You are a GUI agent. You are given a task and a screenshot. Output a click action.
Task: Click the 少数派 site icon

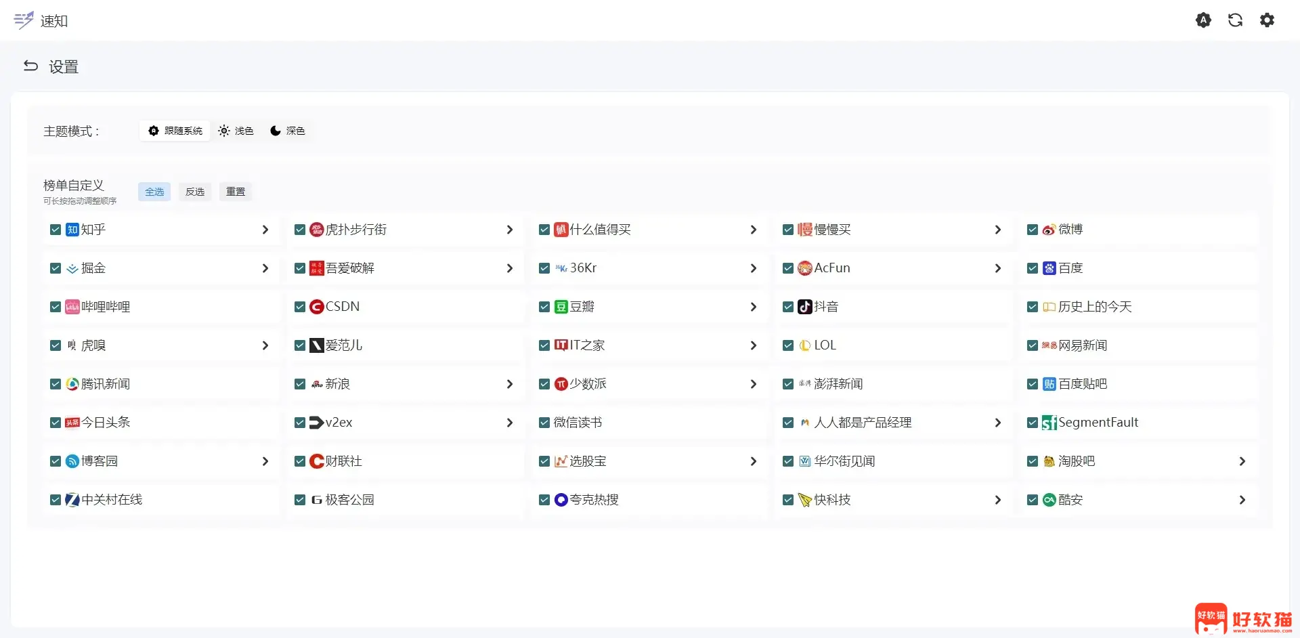[x=561, y=384]
